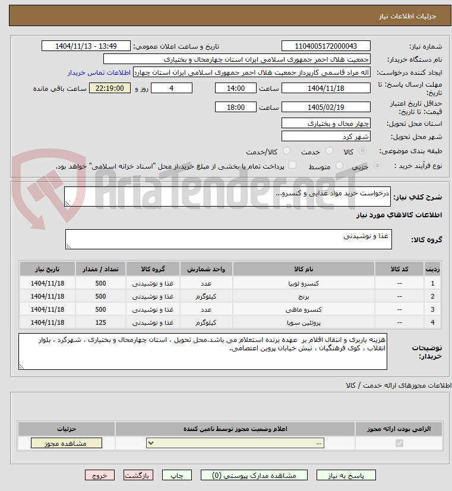Click the buyer organization name field
Screen dimensions: 452x491
[x=237, y=59]
